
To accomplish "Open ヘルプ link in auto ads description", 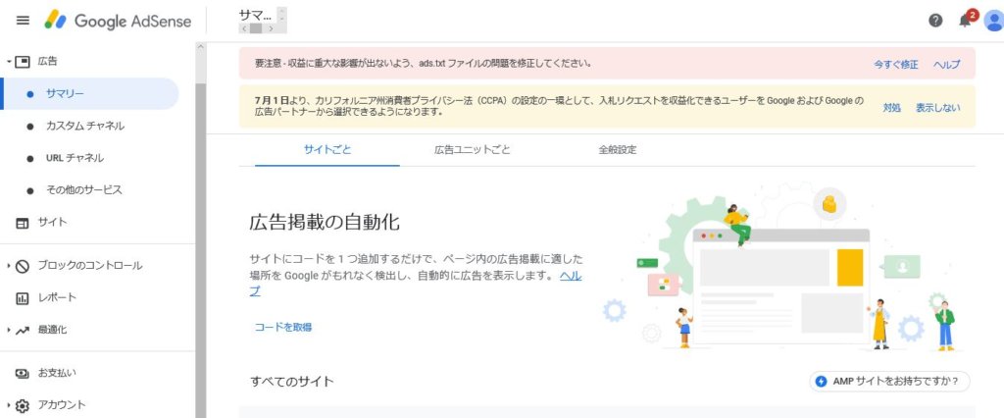I will pos(572,276).
